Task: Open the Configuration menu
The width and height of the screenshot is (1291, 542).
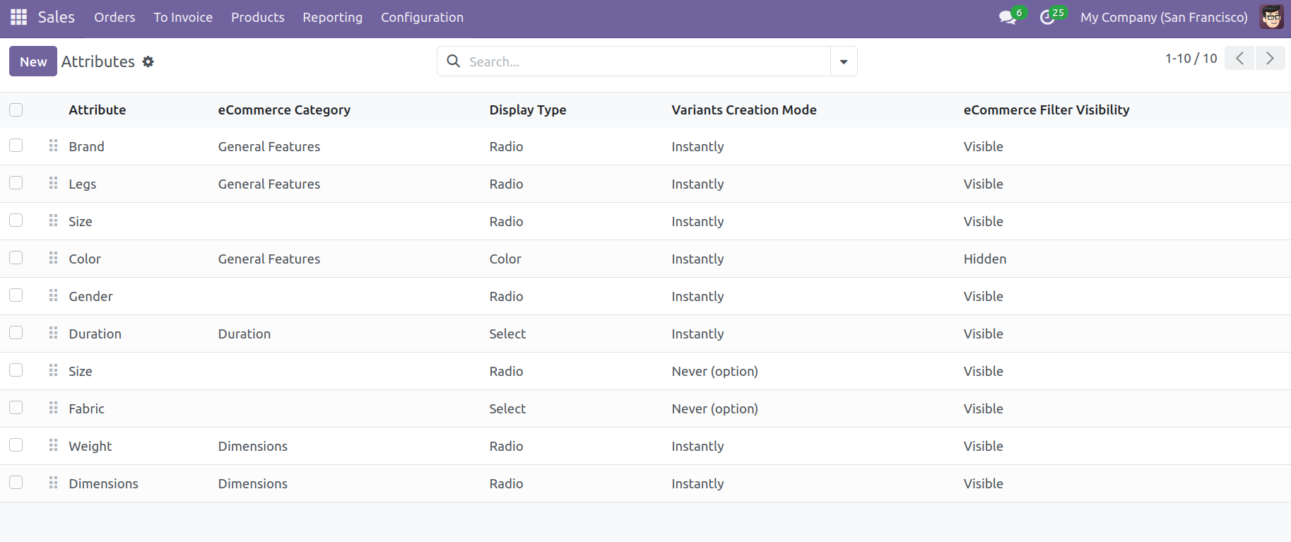Action: tap(422, 18)
